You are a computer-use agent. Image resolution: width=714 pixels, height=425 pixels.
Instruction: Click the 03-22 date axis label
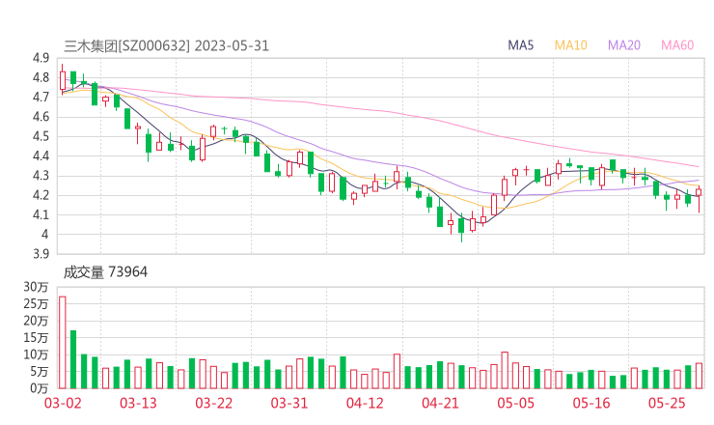coord(213,403)
